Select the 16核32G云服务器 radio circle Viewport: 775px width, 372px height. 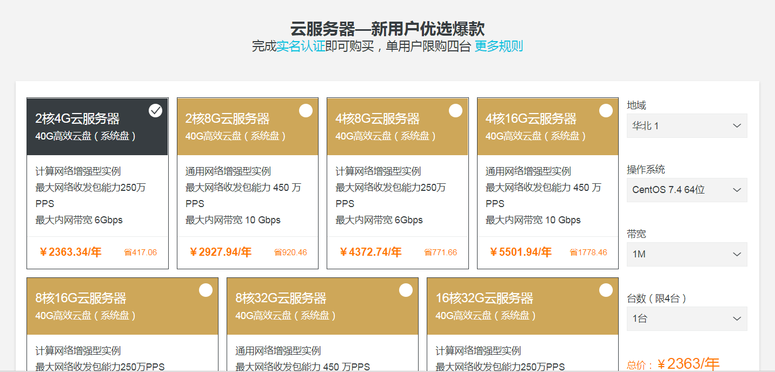point(606,290)
